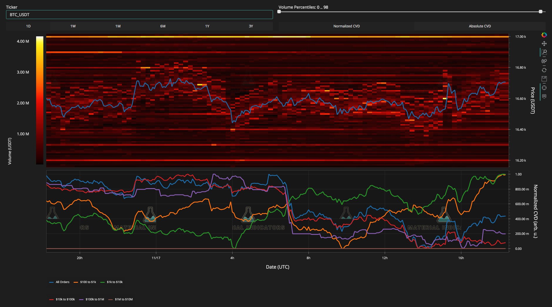Hide the $1k to $10k series
This screenshot has height=307, width=552.
(115, 282)
